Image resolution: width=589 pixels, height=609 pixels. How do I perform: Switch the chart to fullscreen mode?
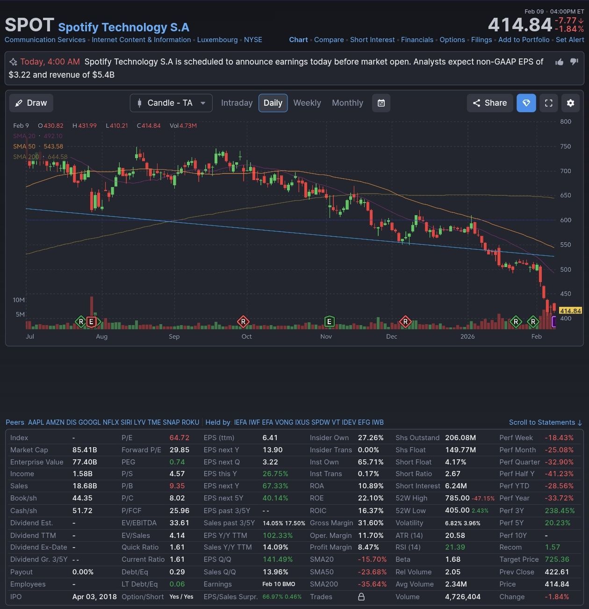point(549,103)
